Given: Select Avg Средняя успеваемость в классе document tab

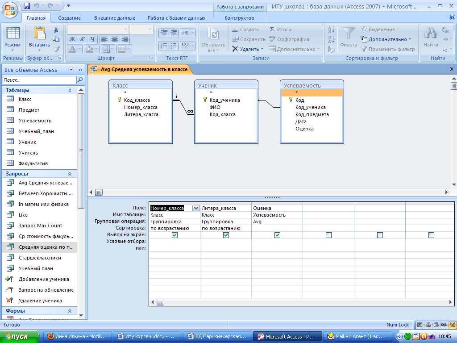Looking at the screenshot, I should (x=140, y=69).
